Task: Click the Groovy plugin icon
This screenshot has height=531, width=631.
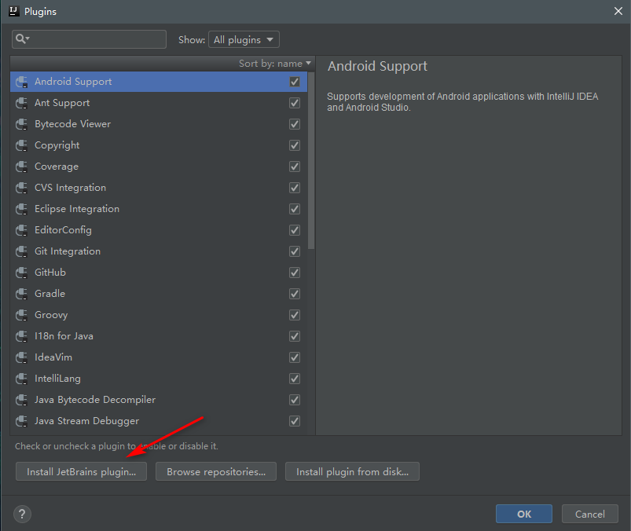Action: [22, 315]
